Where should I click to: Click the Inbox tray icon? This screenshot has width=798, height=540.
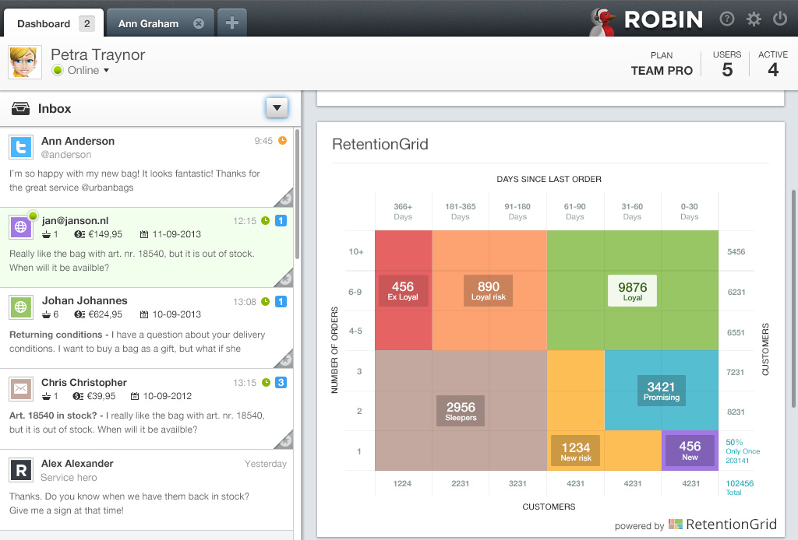click(x=20, y=108)
